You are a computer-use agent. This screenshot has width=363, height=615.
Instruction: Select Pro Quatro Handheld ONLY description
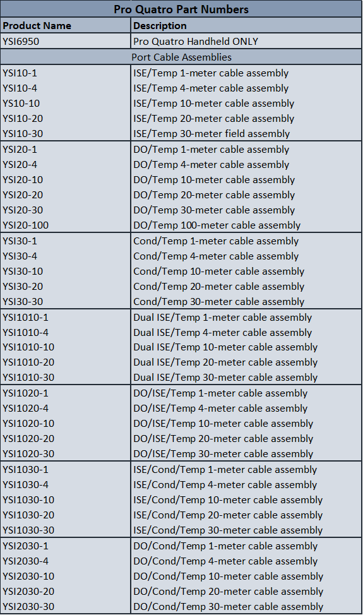[x=196, y=41]
